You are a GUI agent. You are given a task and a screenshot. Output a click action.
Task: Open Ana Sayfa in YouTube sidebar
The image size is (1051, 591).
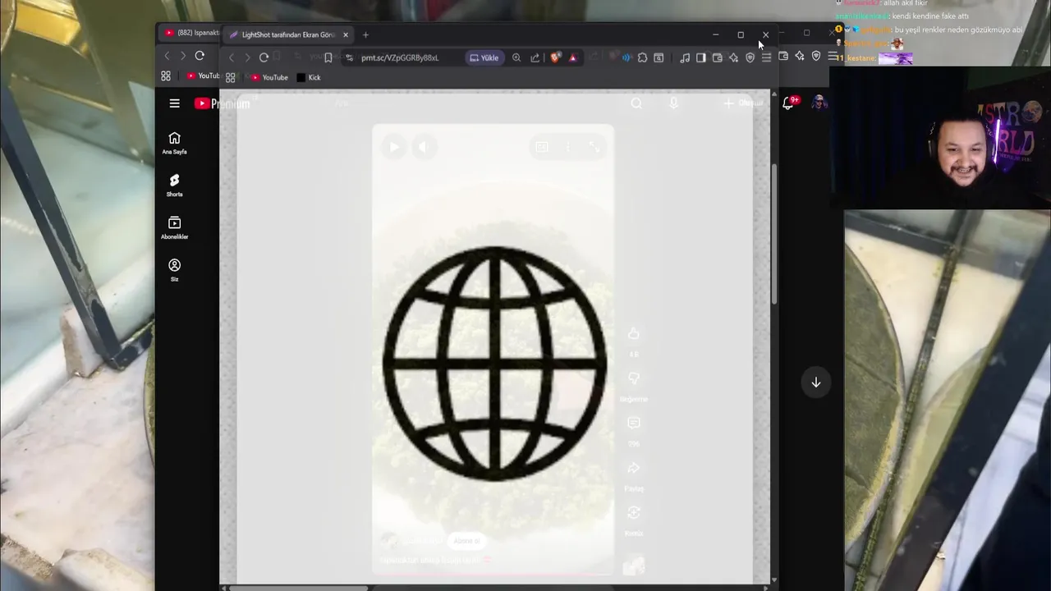174,143
